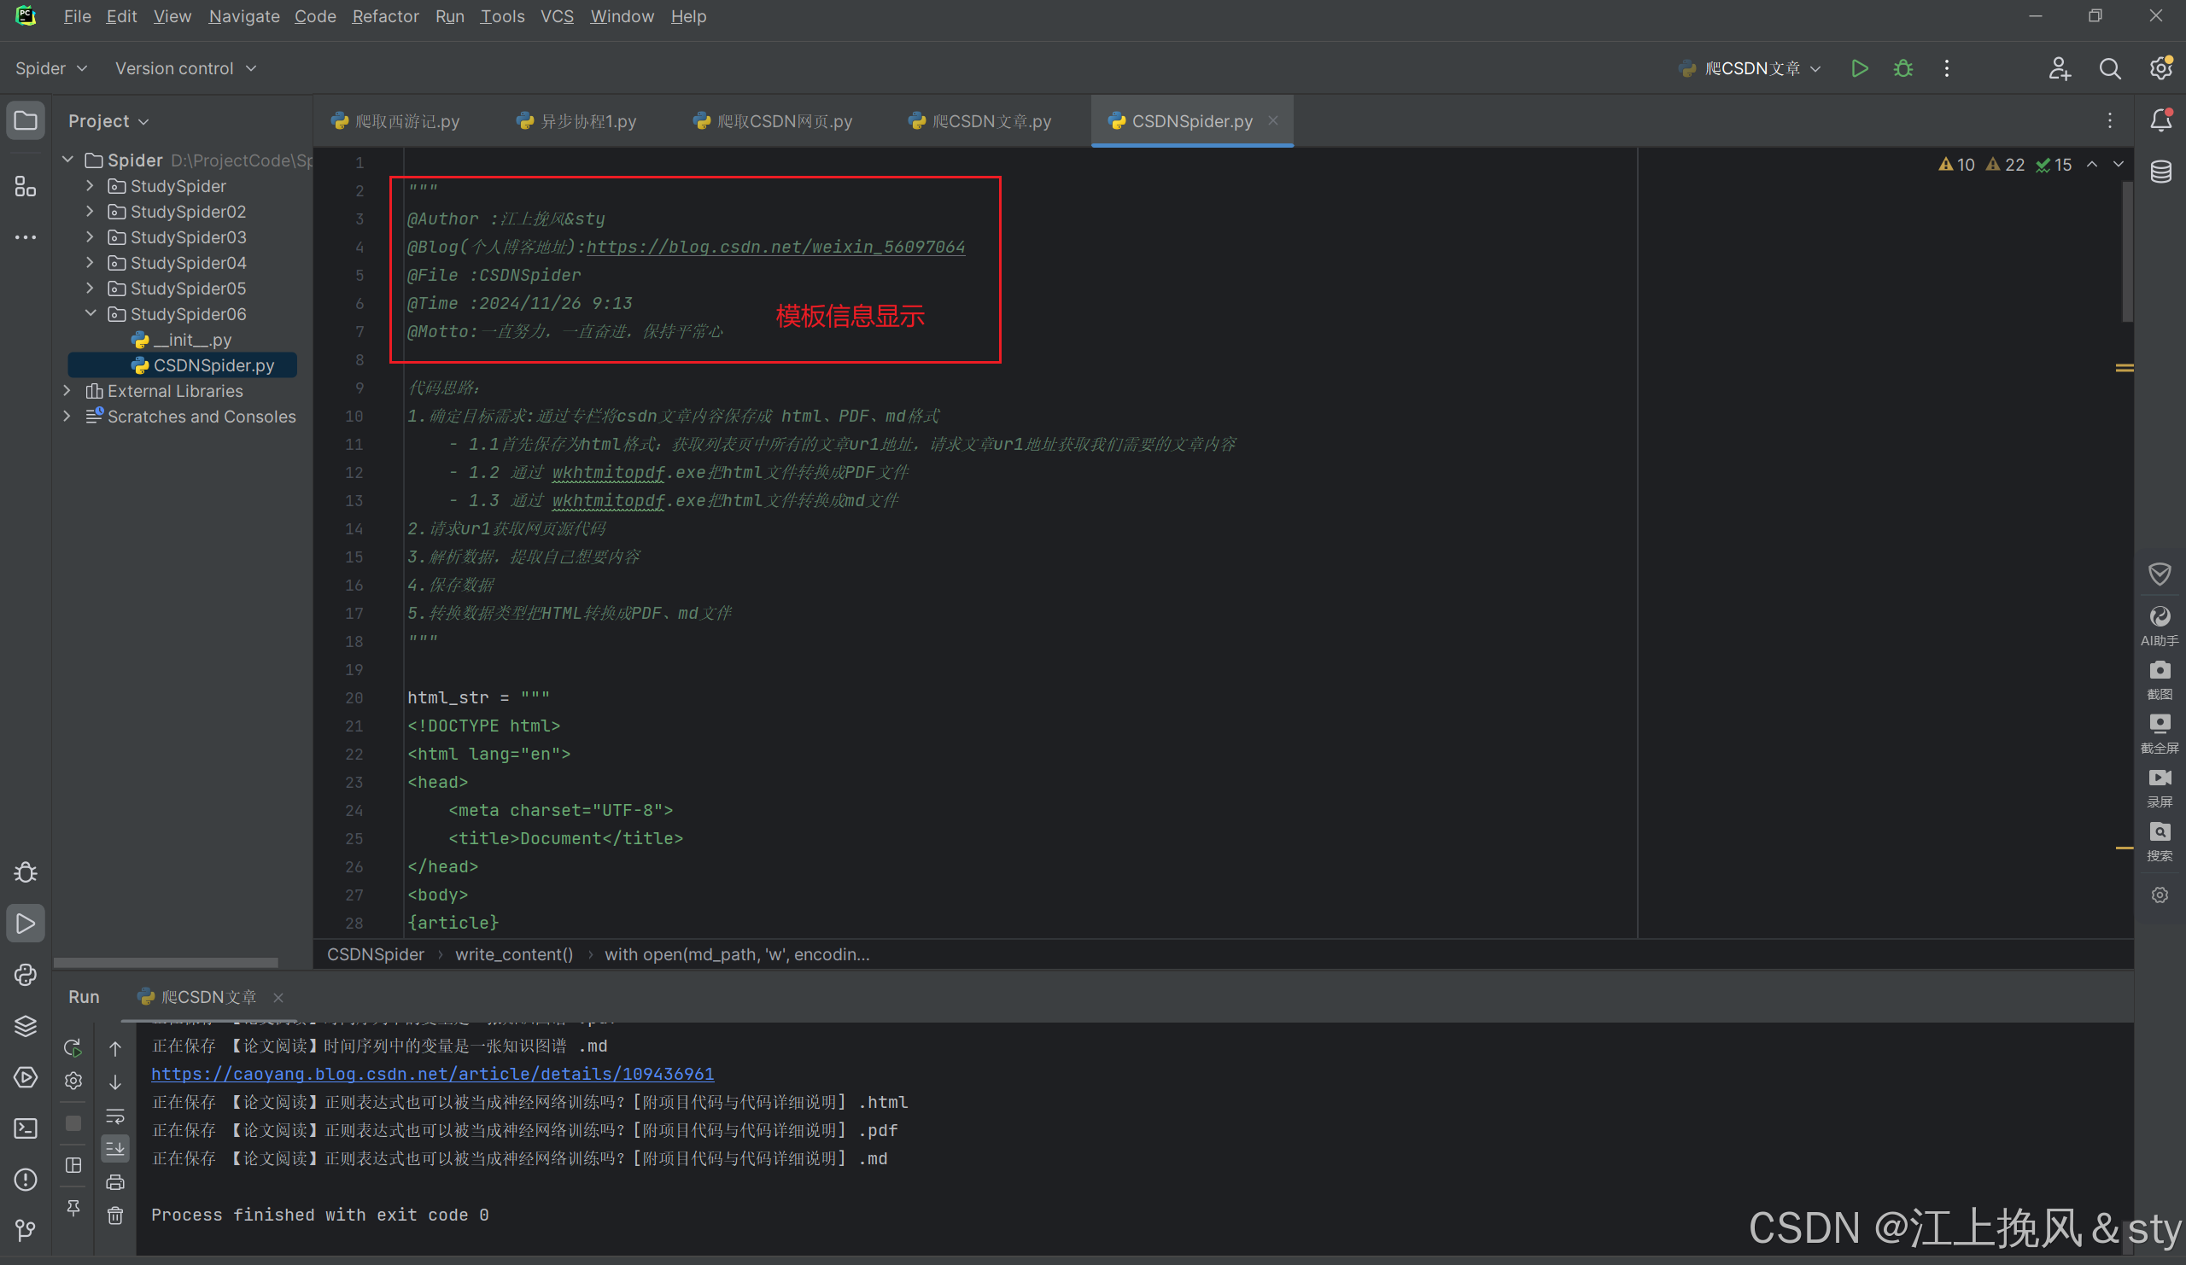Image resolution: width=2186 pixels, height=1265 pixels.
Task: Open Search Everywhere magnifier icon
Action: [x=2110, y=68]
